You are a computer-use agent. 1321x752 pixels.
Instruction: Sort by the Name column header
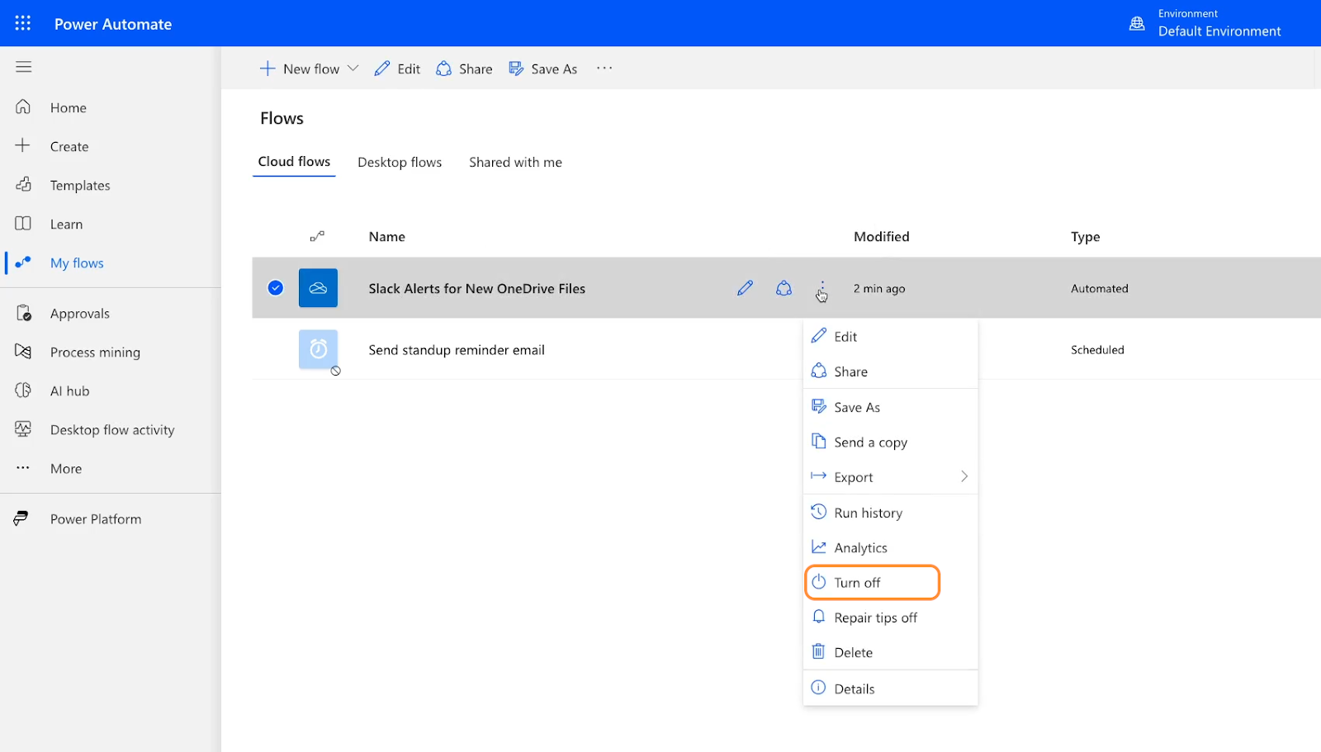tap(386, 236)
